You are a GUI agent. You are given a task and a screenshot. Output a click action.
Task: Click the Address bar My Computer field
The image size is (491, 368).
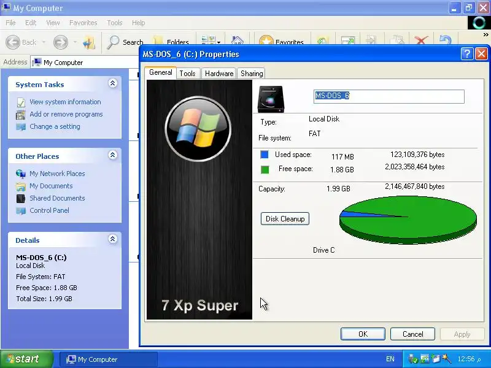tap(85, 63)
